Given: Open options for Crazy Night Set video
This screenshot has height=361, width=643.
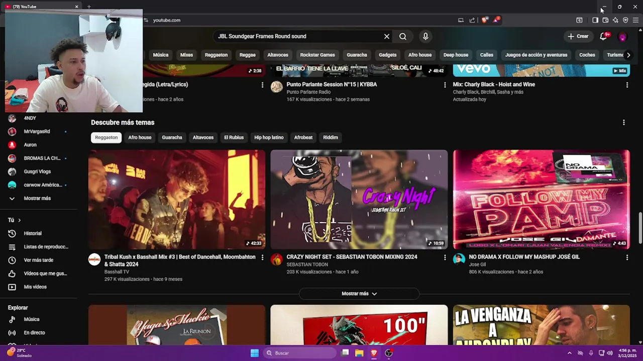Looking at the screenshot, I should pyautogui.click(x=445, y=257).
